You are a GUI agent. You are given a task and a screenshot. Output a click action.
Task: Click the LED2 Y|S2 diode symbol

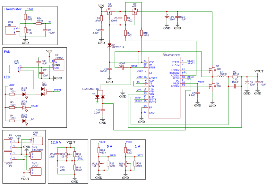[24, 108]
